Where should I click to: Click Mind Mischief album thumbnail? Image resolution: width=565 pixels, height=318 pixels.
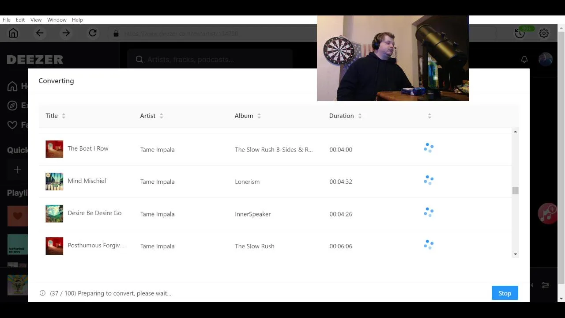[54, 182]
